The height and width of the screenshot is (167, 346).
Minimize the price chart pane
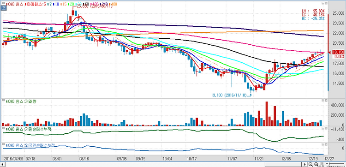[323, 3]
